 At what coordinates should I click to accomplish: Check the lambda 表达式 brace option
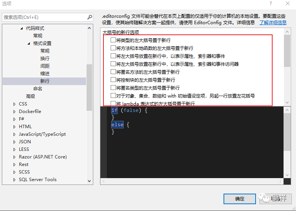(113, 104)
